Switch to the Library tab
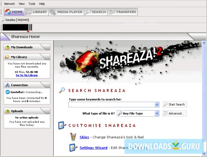 click(x=37, y=12)
